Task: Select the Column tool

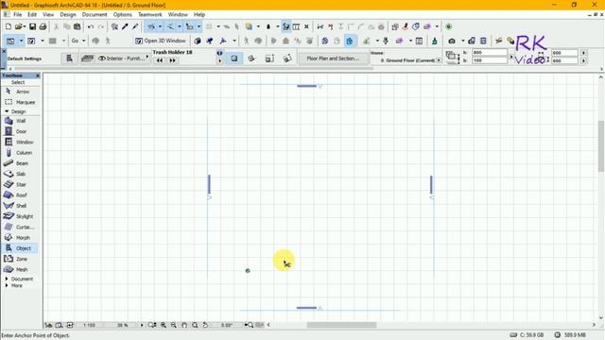Action: click(x=20, y=153)
